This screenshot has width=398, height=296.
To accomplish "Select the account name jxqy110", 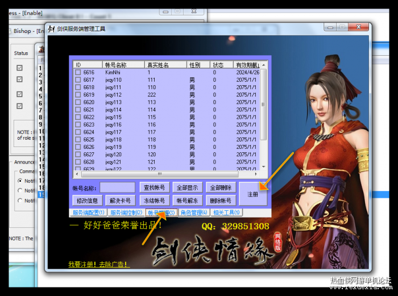I will 114,80.
